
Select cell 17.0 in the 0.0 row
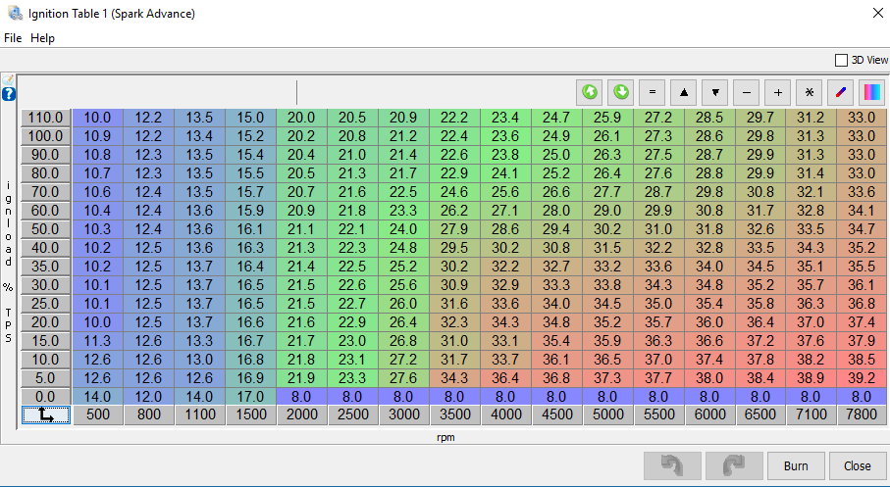coord(250,397)
